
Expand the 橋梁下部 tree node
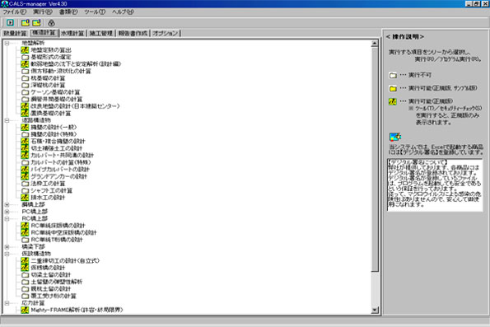(x=7, y=247)
